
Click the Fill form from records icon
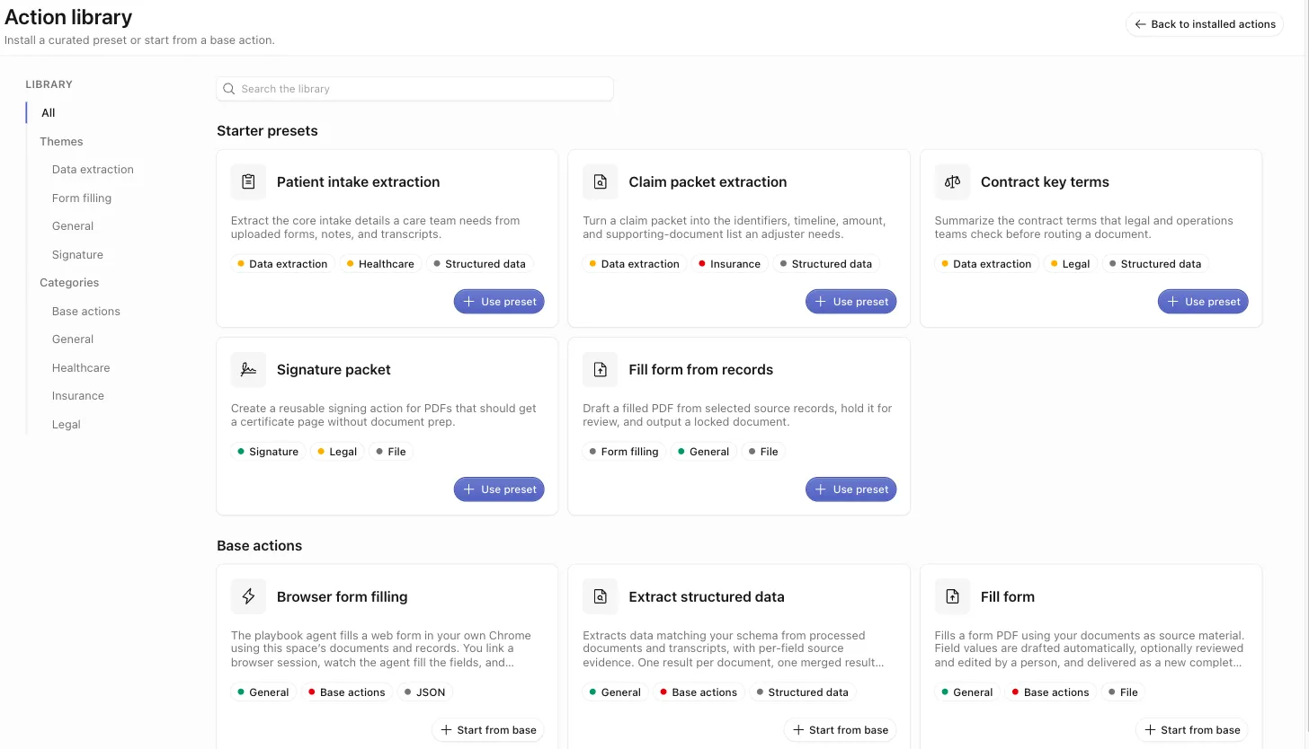(601, 369)
